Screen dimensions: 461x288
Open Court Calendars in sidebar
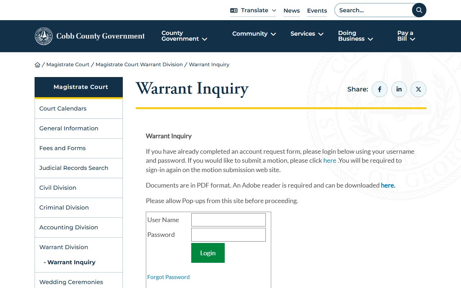click(x=79, y=109)
